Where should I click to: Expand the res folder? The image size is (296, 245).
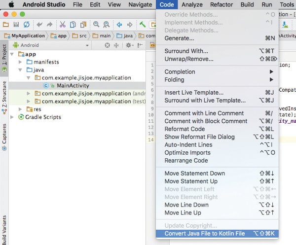[20, 109]
